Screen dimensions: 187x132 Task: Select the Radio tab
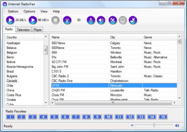point(9,29)
